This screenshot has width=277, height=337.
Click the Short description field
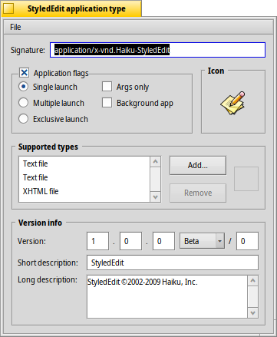173,263
